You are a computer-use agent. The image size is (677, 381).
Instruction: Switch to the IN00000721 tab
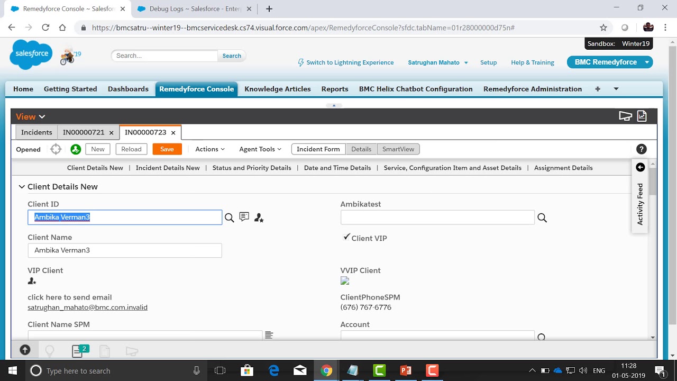click(x=84, y=132)
